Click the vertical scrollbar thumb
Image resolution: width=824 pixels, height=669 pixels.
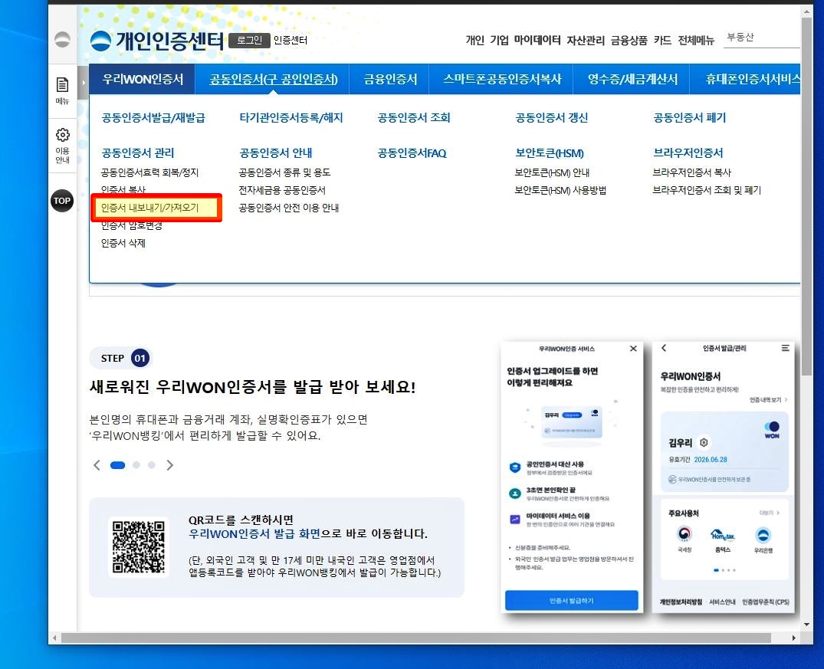(806, 195)
